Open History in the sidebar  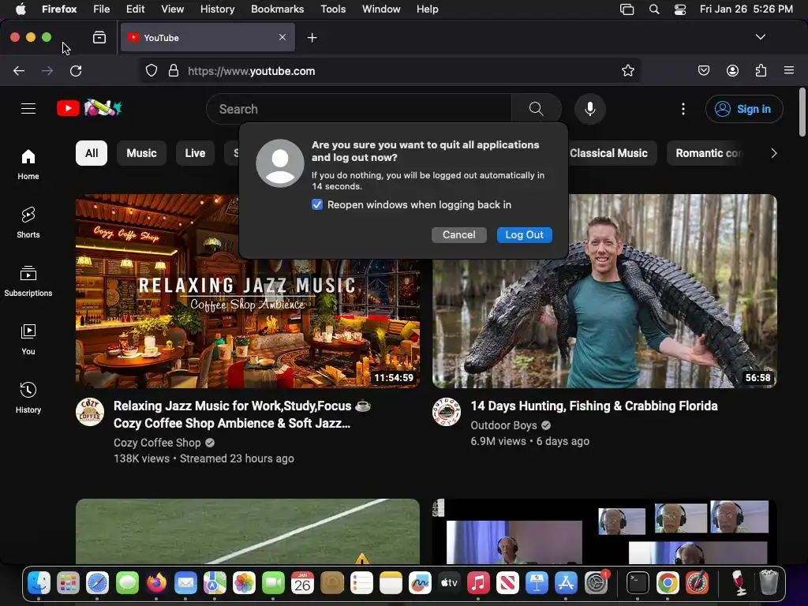click(x=28, y=398)
